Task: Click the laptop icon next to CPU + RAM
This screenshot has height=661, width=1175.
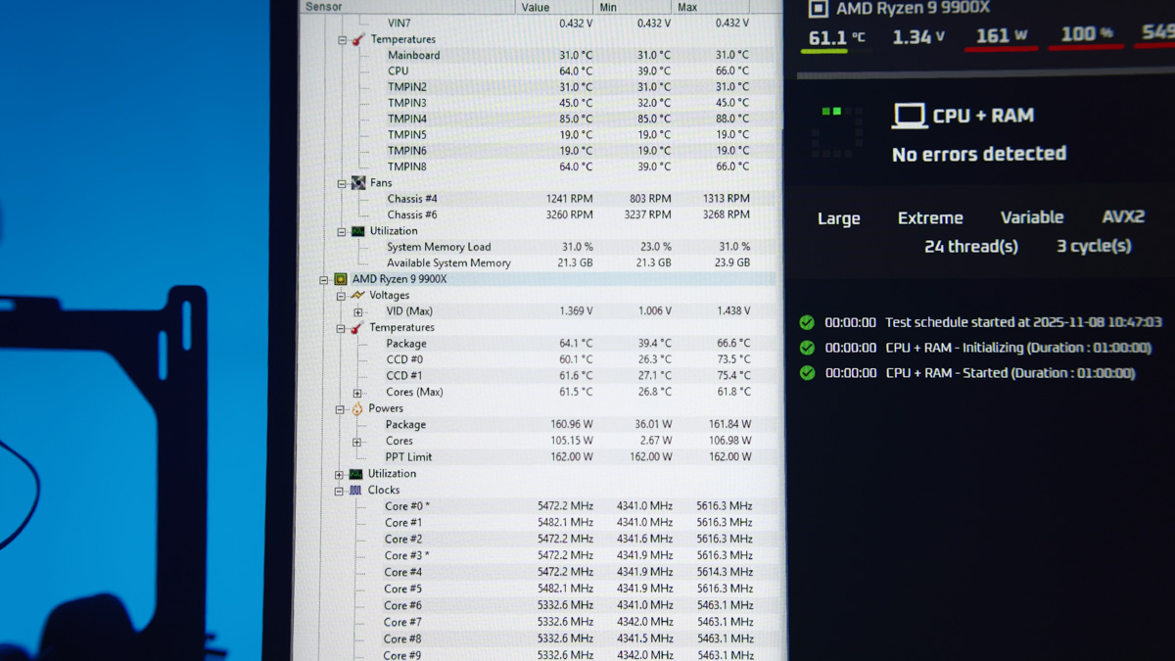Action: pyautogui.click(x=910, y=116)
